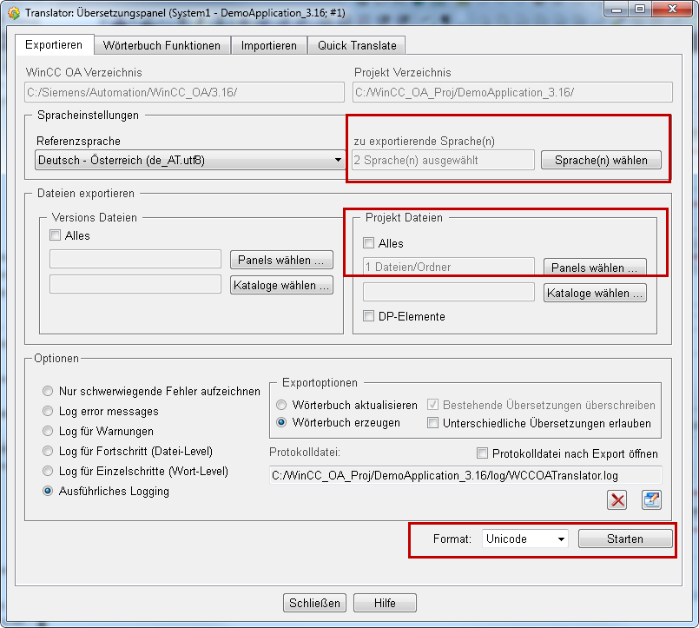The image size is (699, 628).
Task: Switch to the Exportieren tab
Action: coord(54,44)
